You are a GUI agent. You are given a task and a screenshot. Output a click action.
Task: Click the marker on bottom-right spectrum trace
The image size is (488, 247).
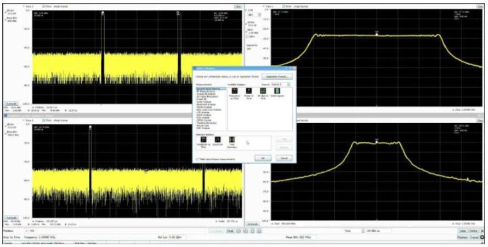(x=377, y=142)
